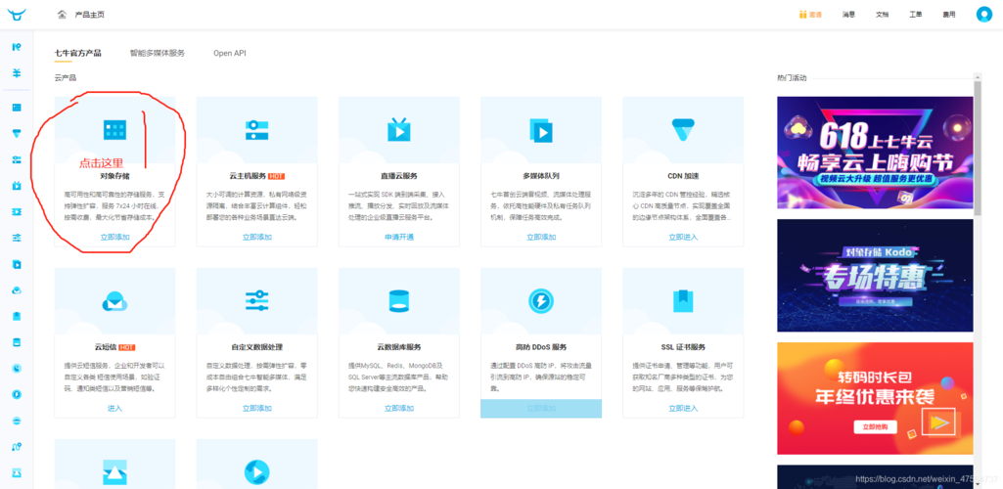Click the 邀请 link in top bar

pyautogui.click(x=815, y=14)
